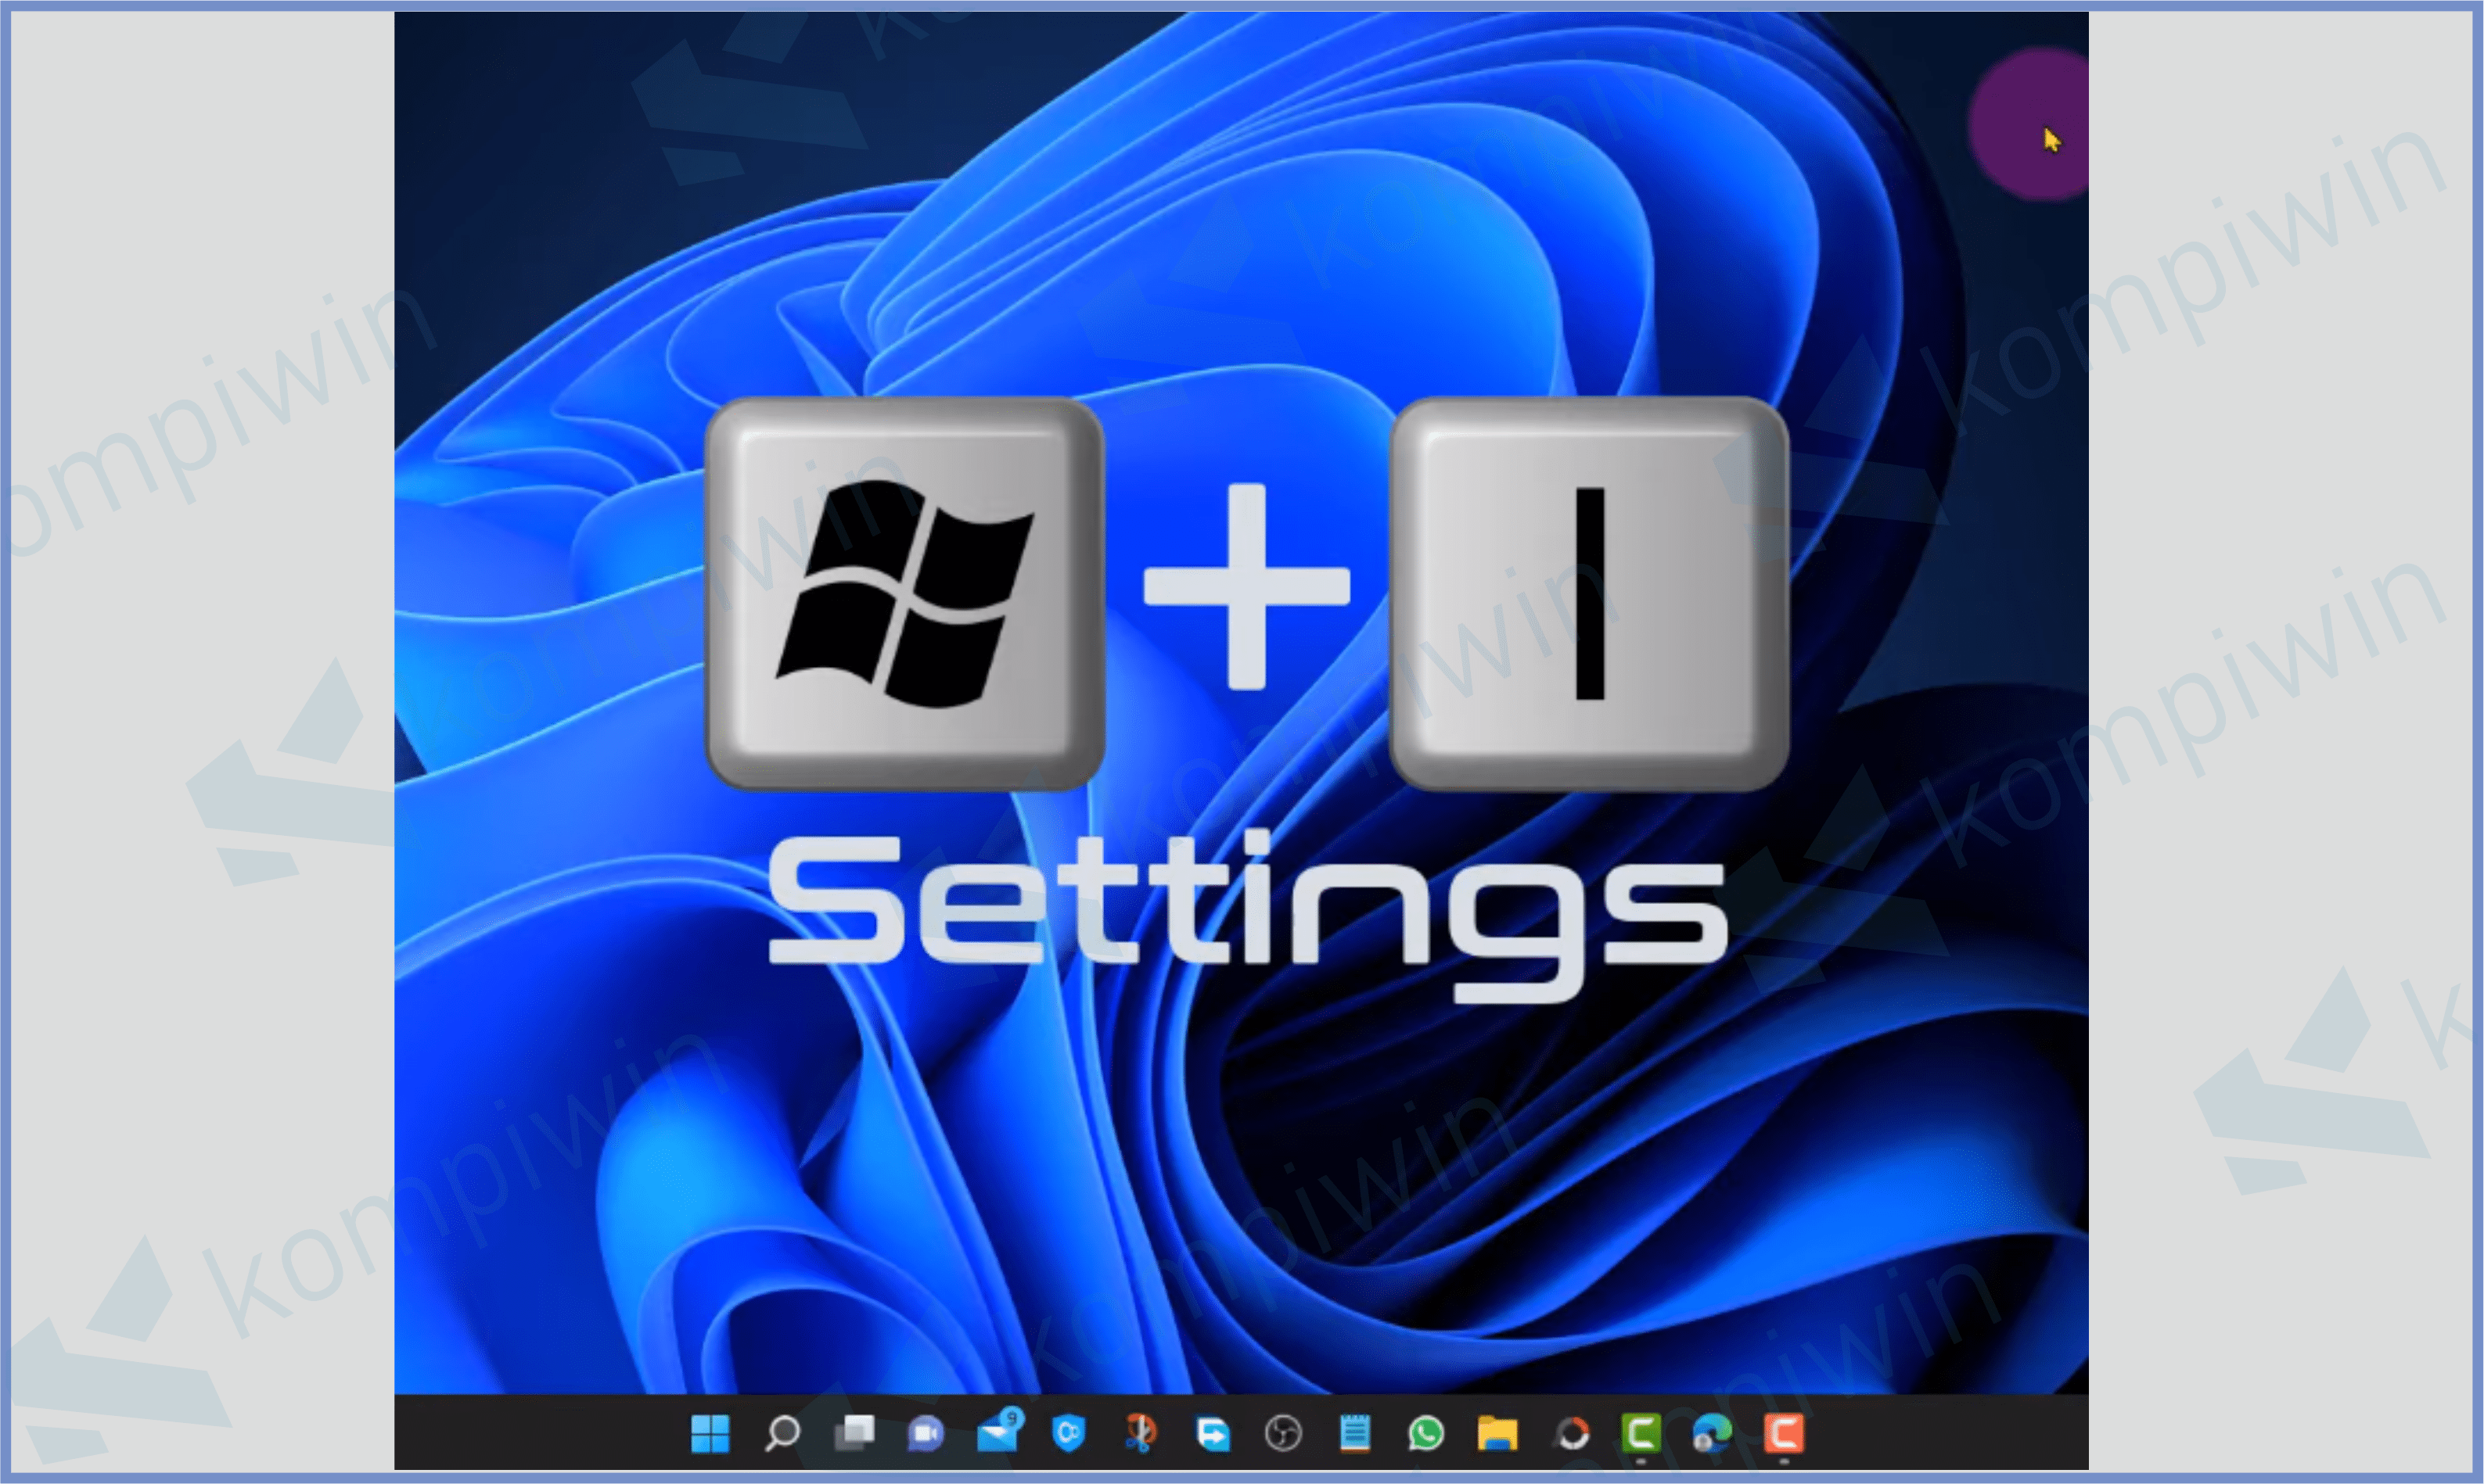This screenshot has width=2484, height=1484.
Task: Click the blue arrow remote-share icon
Action: click(x=1213, y=1433)
